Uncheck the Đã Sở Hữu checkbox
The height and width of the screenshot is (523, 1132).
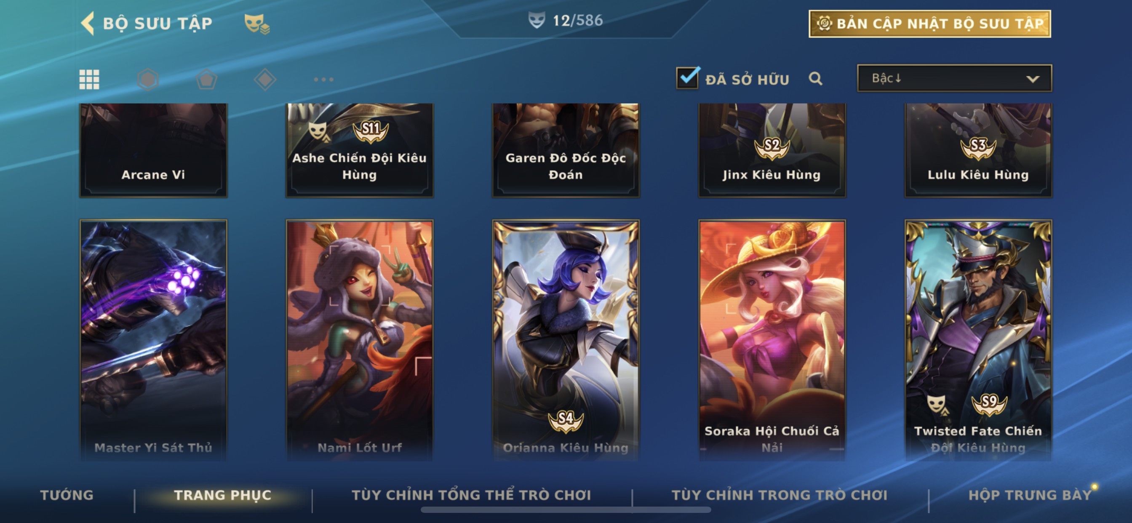coord(687,78)
